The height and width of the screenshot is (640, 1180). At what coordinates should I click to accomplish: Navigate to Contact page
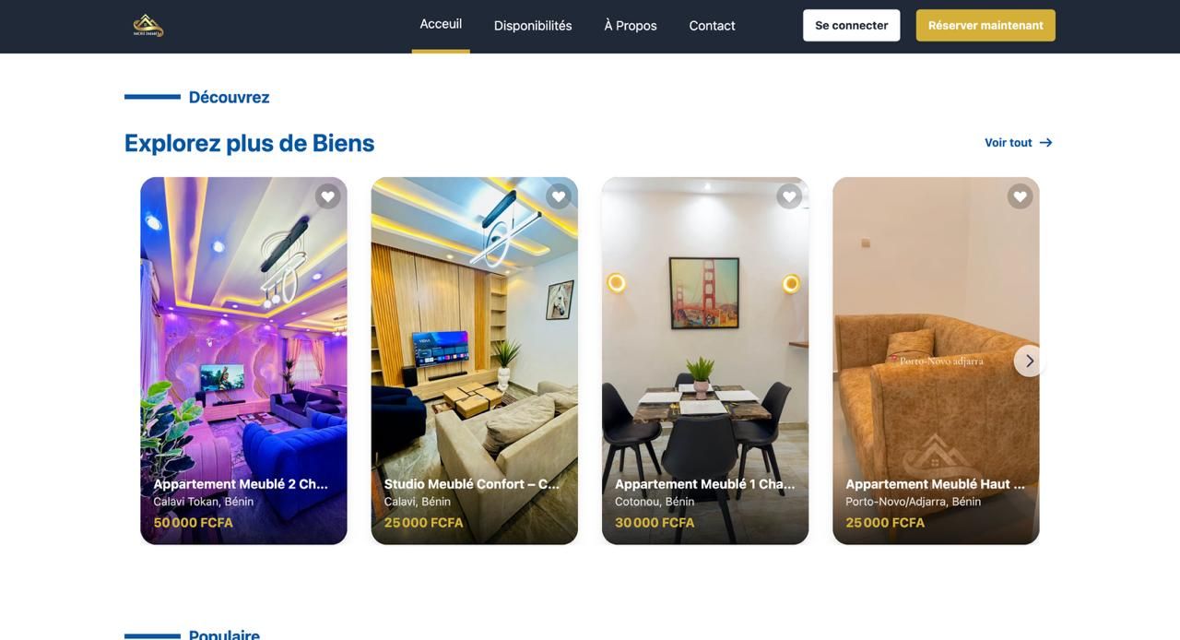pyautogui.click(x=713, y=26)
